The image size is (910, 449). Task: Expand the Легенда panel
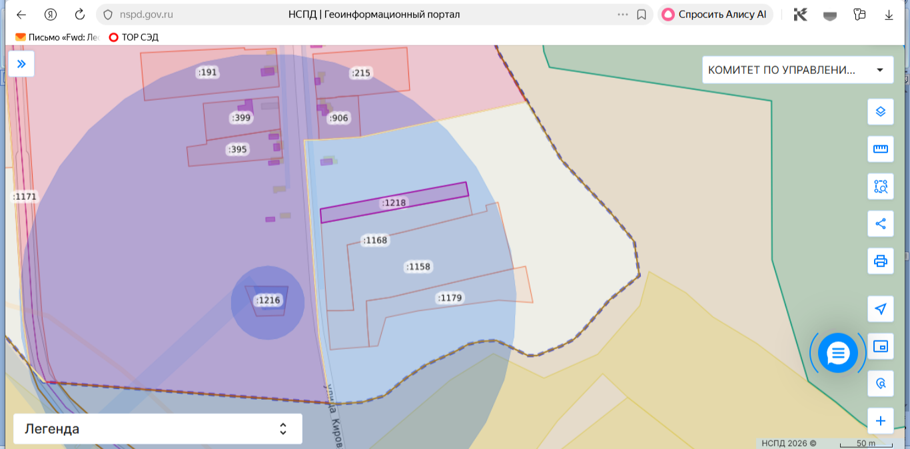click(x=158, y=429)
